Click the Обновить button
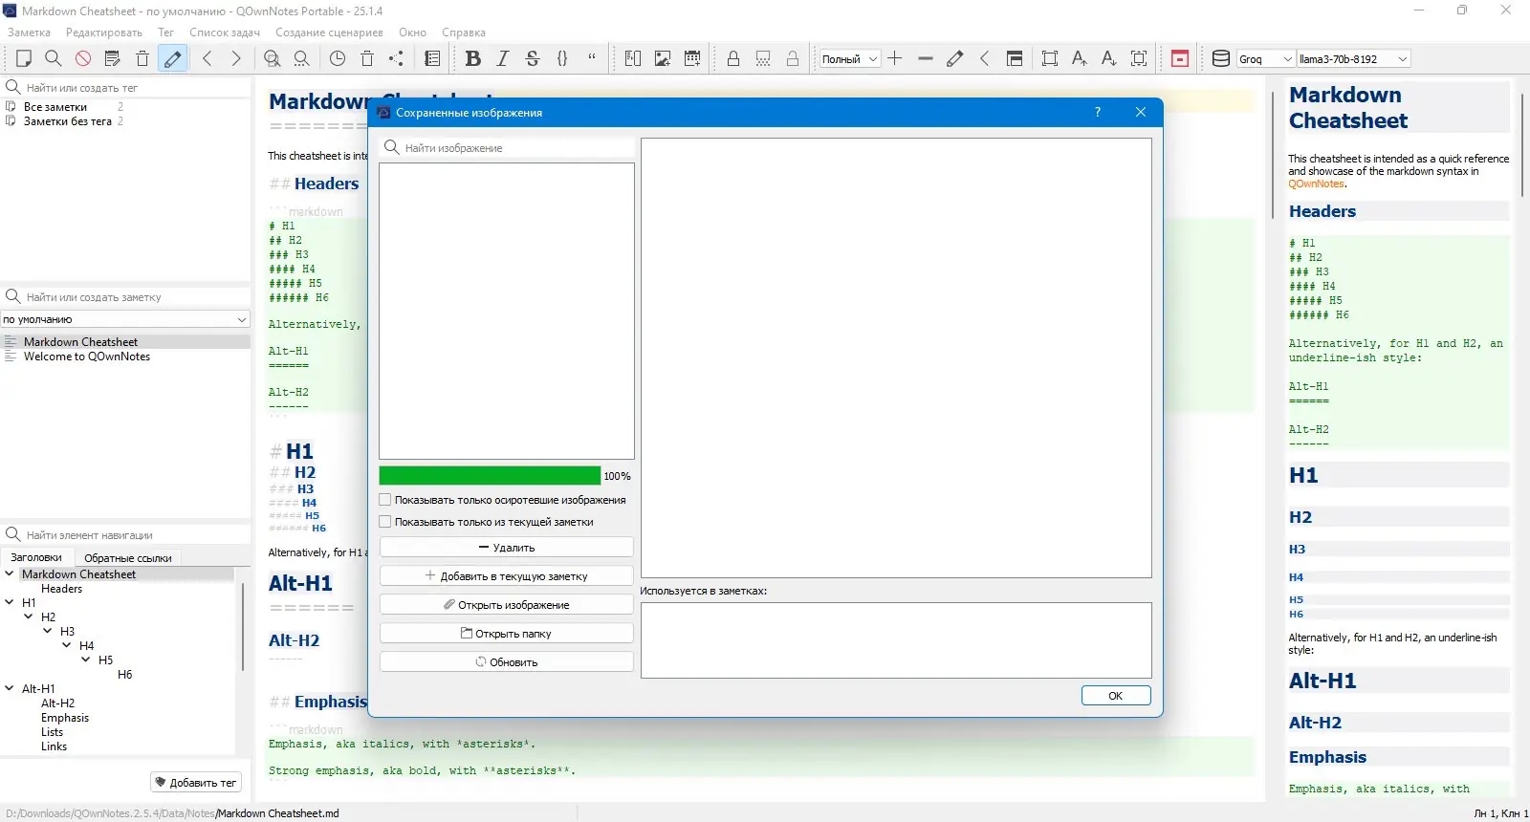Image resolution: width=1530 pixels, height=822 pixels. click(507, 662)
